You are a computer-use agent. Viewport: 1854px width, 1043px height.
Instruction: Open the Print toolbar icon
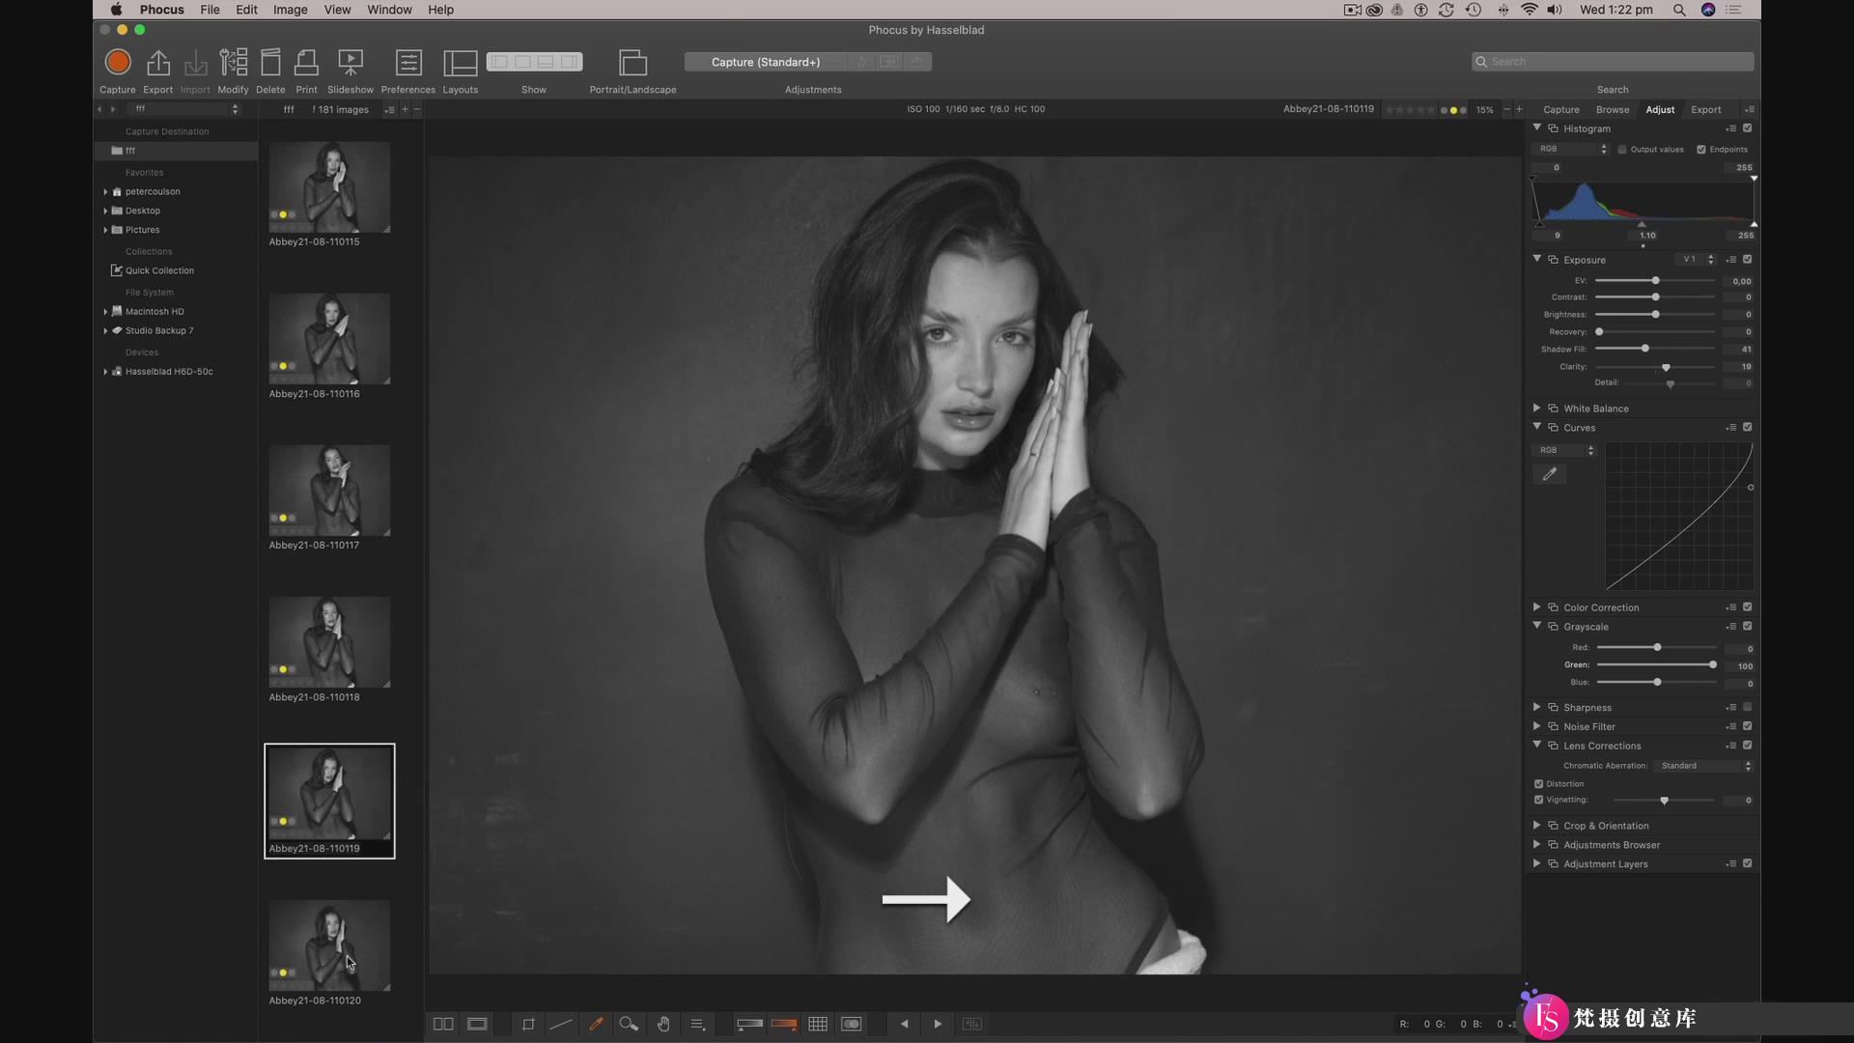(x=306, y=63)
